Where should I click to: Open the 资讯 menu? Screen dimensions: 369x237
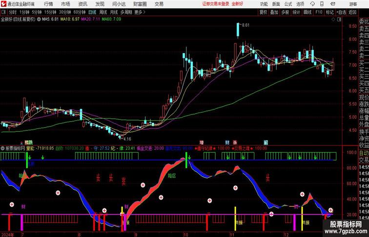[82, 4]
